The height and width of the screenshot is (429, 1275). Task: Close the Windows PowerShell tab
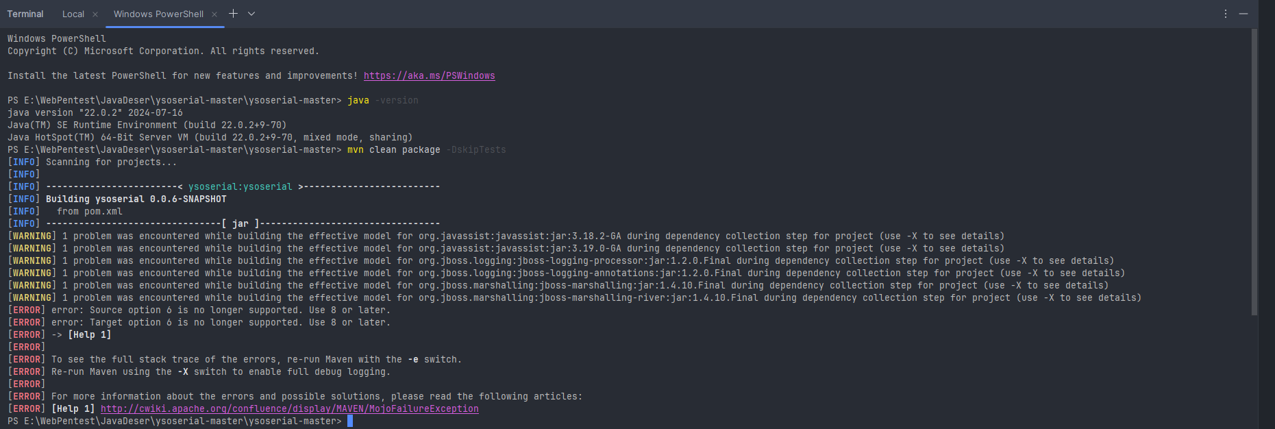[214, 14]
